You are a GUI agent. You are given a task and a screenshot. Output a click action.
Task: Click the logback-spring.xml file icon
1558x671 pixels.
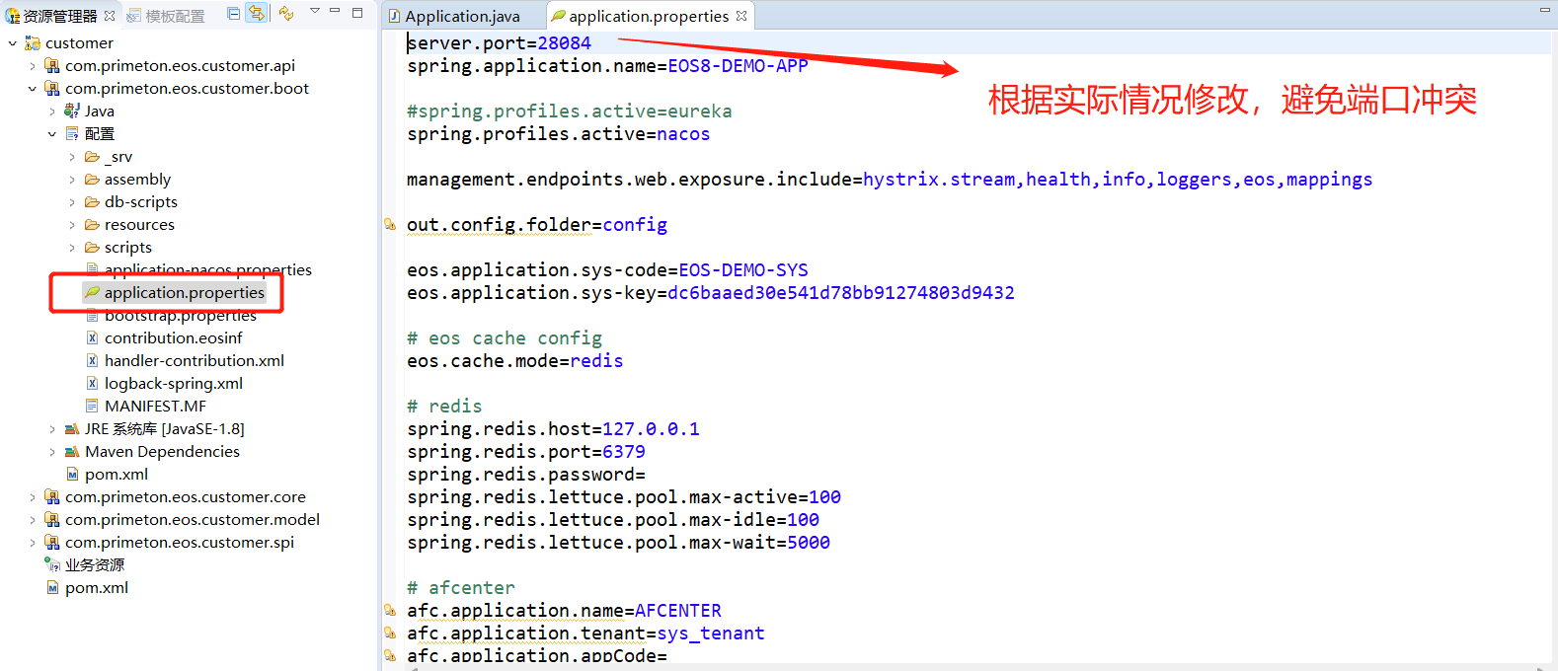tap(92, 384)
